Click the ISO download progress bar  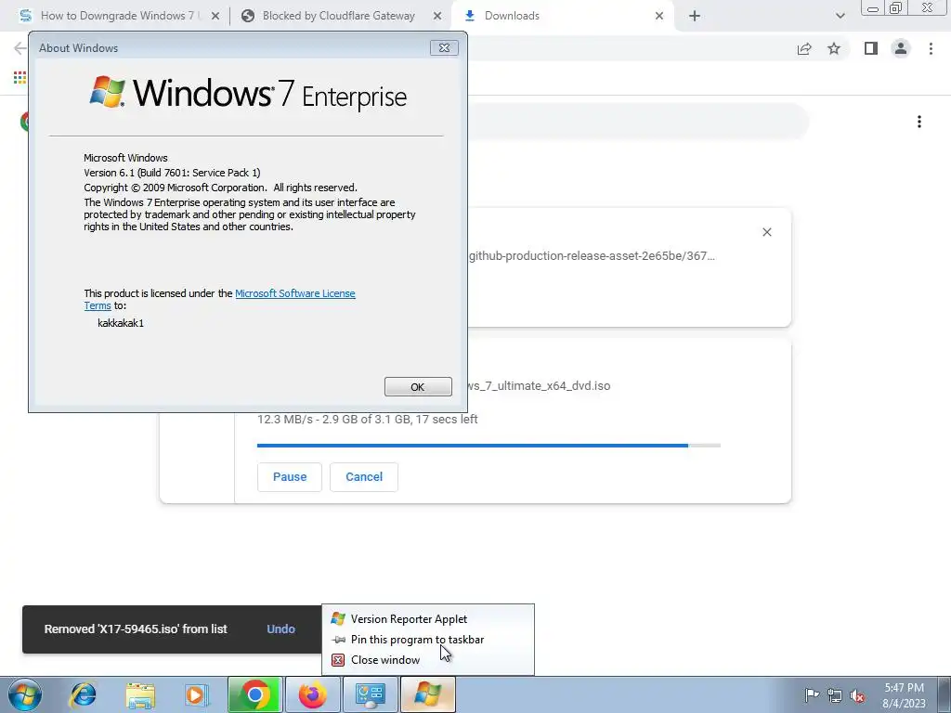pos(489,446)
